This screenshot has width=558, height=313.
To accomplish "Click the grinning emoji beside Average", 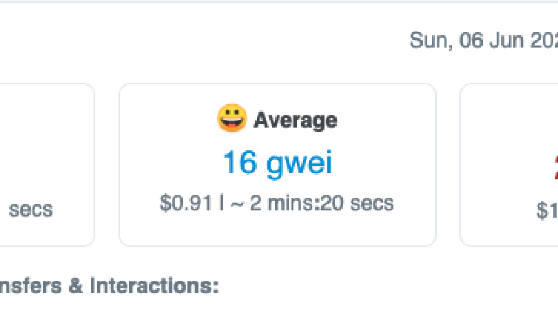I will pyautogui.click(x=232, y=118).
